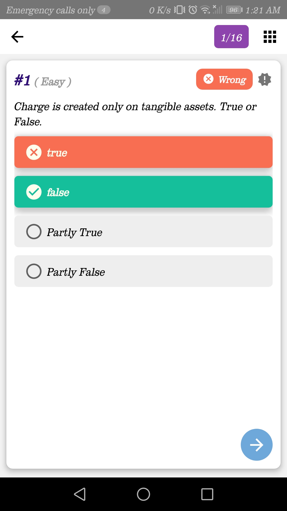Screen dimensions: 287x511
Task: Go to next question with arrow button
Action: (x=256, y=445)
